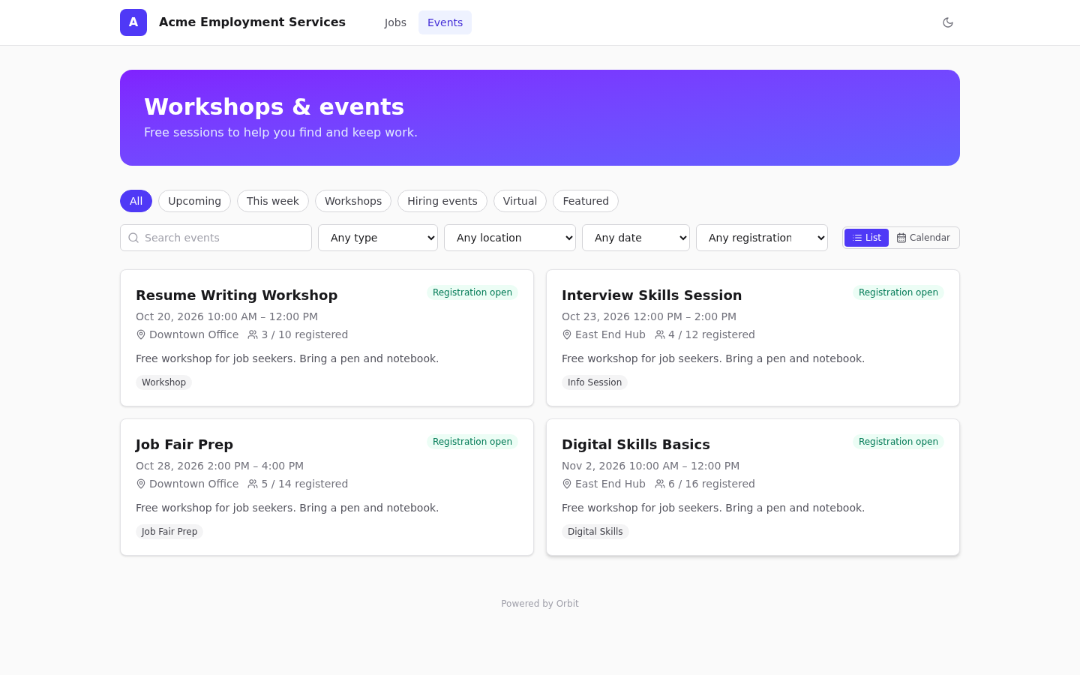1080x675 pixels.
Task: Click location pin icon on Job Fair Prep
Action: pyautogui.click(x=141, y=484)
